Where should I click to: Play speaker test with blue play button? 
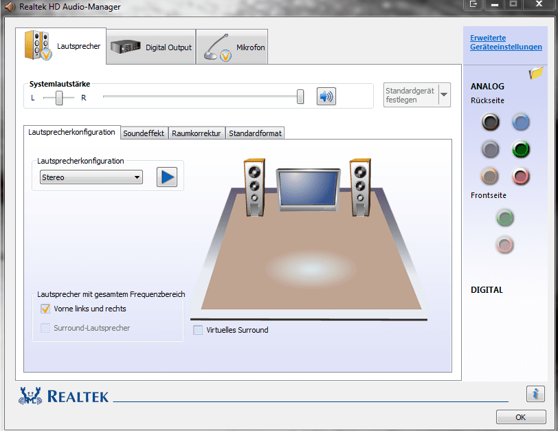point(167,177)
